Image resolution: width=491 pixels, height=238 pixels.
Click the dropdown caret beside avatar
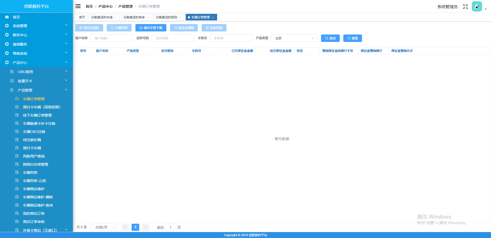pos(486,9)
